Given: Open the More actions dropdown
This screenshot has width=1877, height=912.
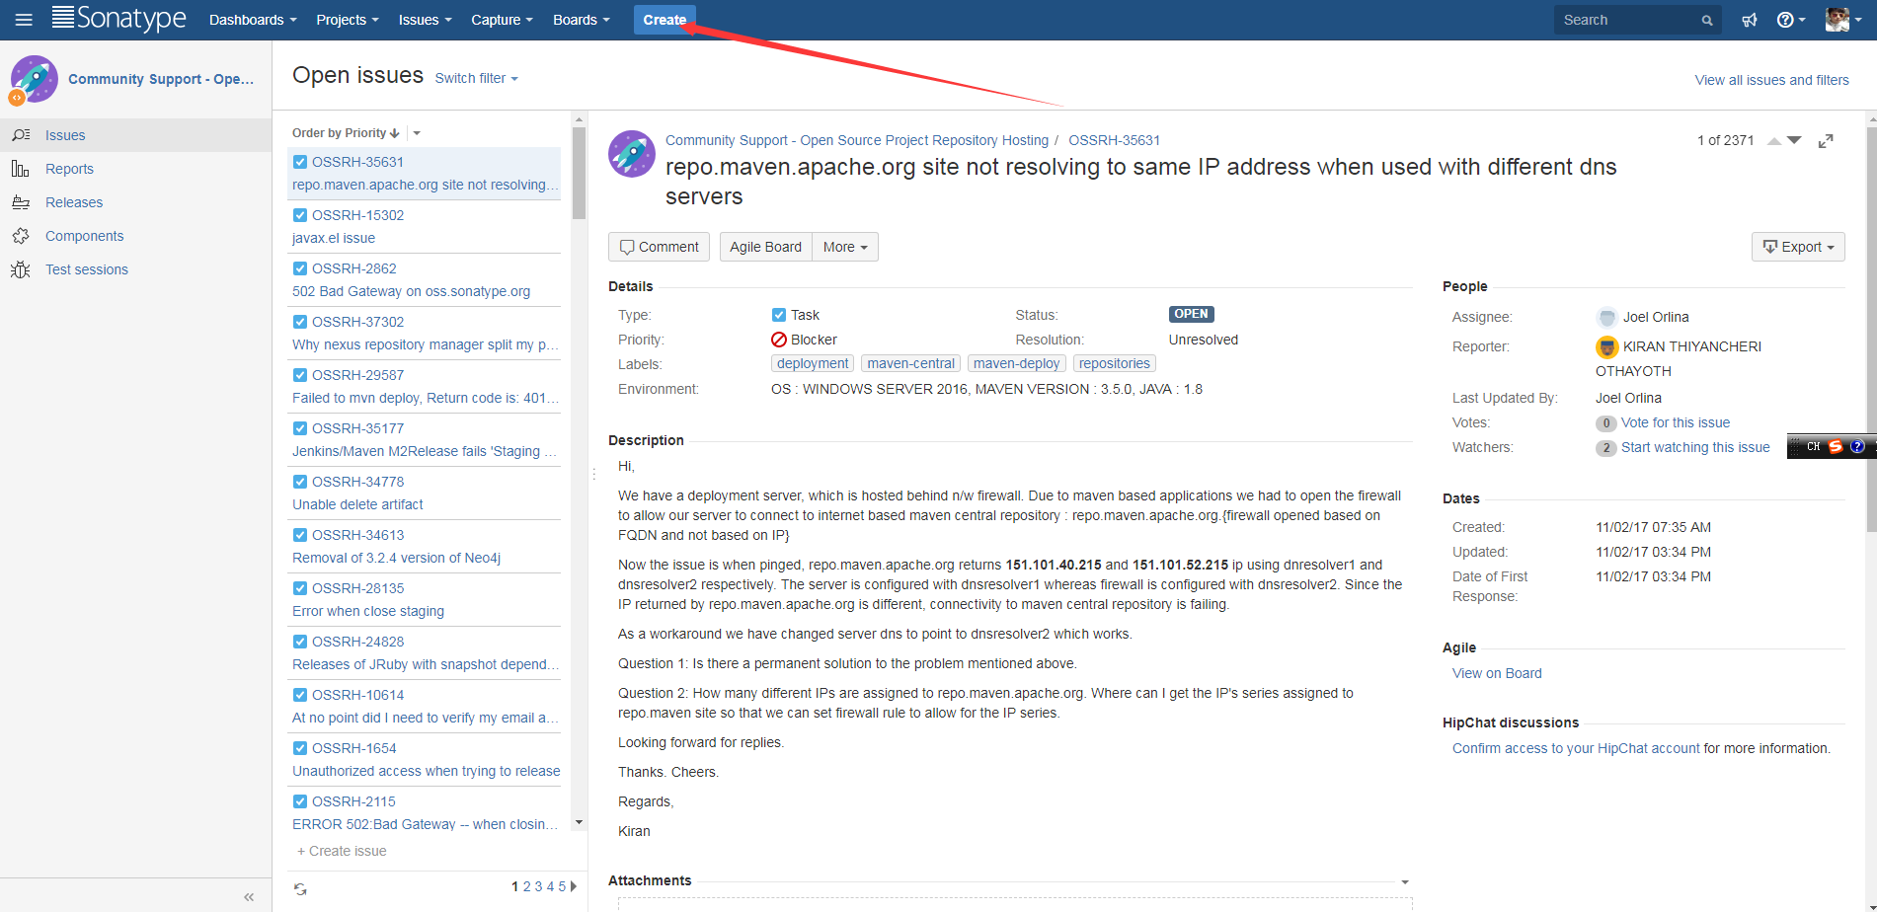Looking at the screenshot, I should pyautogui.click(x=845, y=247).
